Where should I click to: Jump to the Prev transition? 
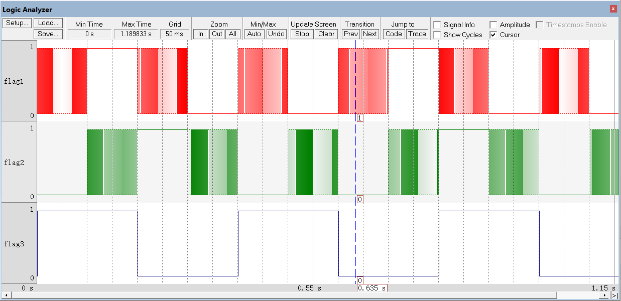(x=351, y=34)
